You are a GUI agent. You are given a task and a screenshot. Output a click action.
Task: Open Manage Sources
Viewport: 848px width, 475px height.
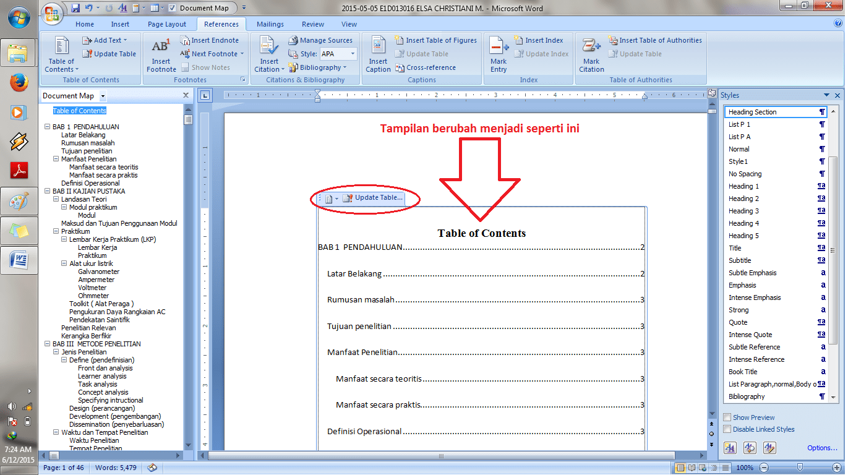tap(321, 40)
